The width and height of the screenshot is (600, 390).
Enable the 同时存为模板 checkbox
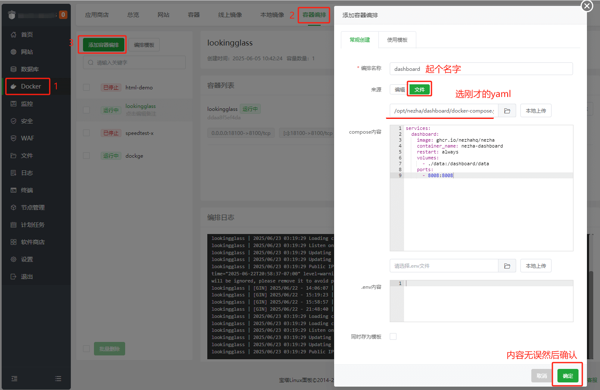point(393,336)
